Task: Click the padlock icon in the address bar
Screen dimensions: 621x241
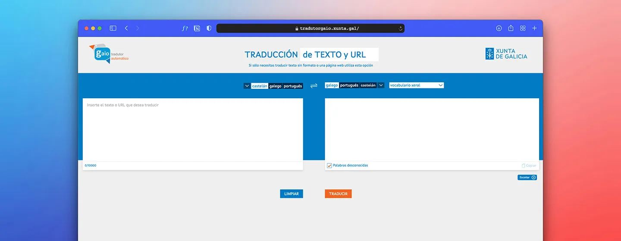Action: [x=297, y=28]
